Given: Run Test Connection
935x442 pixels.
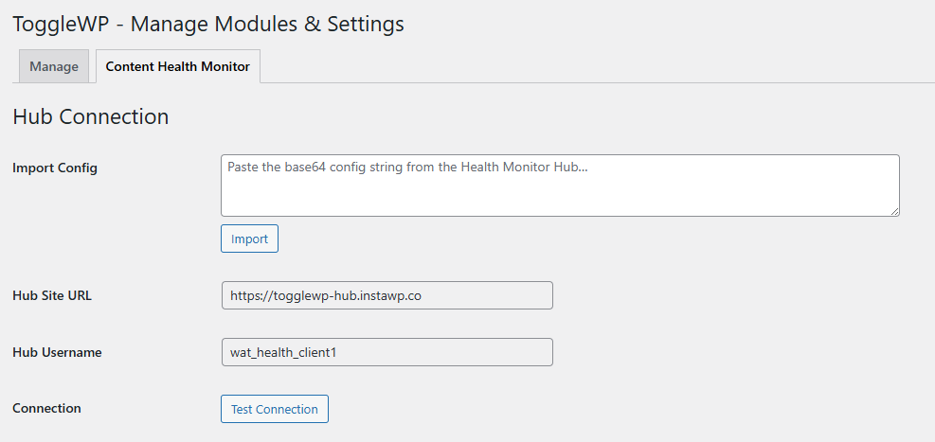Looking at the screenshot, I should (275, 409).
